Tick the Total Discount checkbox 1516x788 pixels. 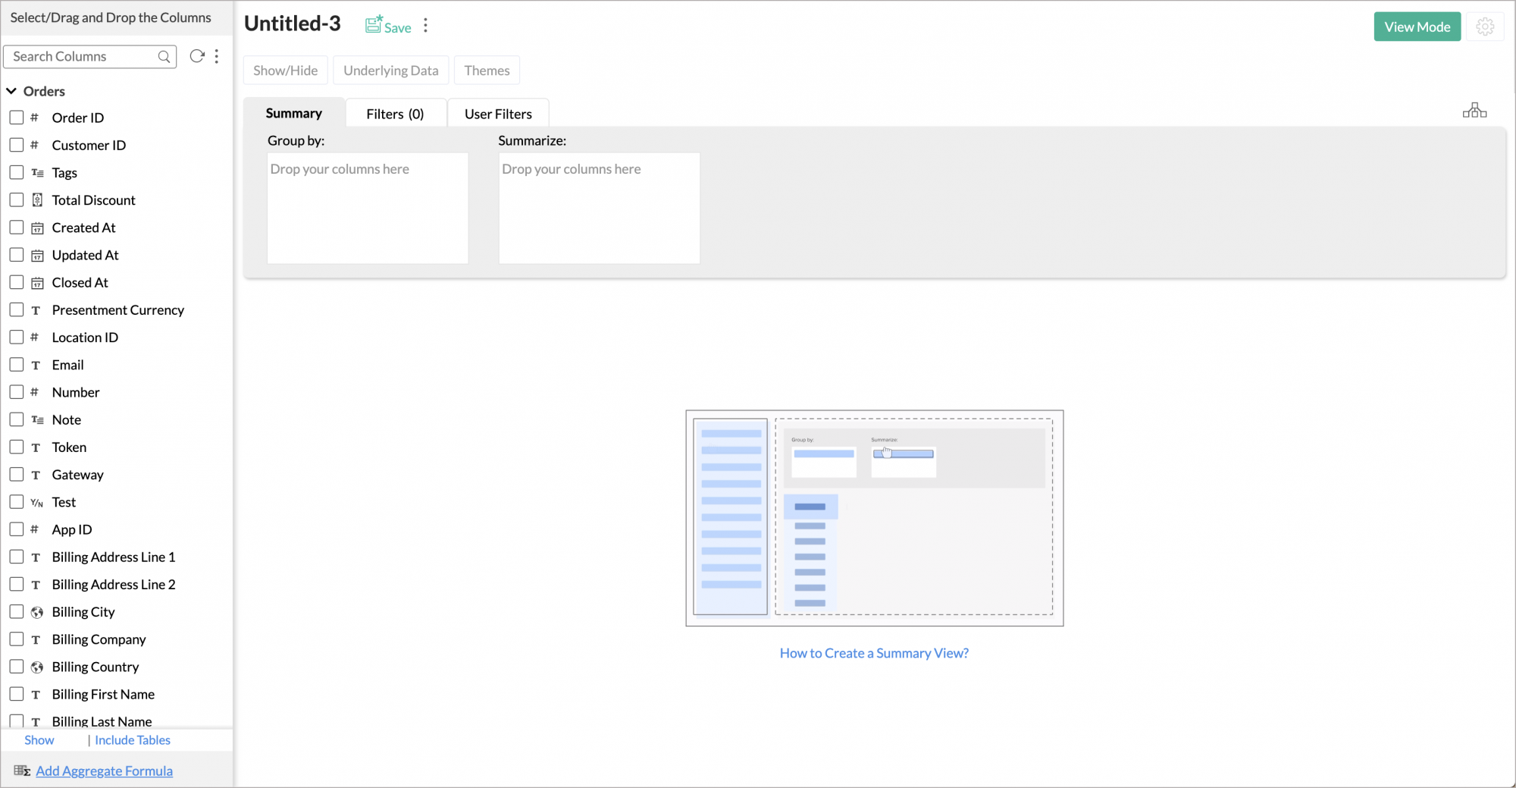(17, 200)
